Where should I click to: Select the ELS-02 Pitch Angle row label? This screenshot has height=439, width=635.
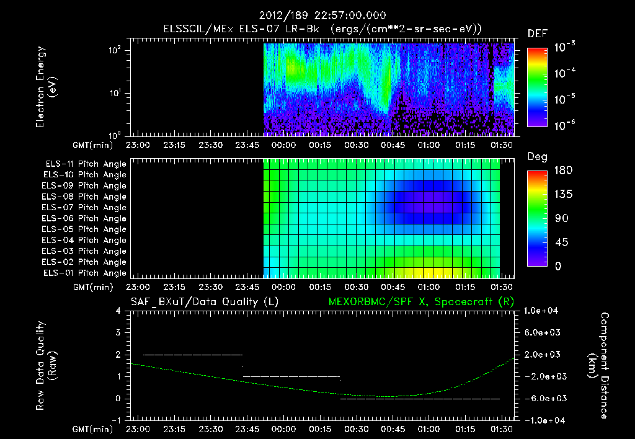tap(84, 262)
